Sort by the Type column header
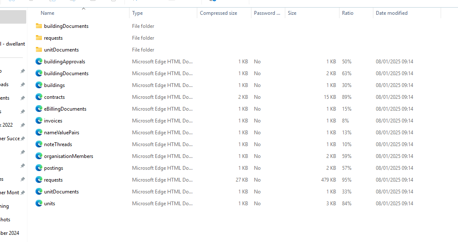Viewport: 458px width, 242px height. (138, 13)
